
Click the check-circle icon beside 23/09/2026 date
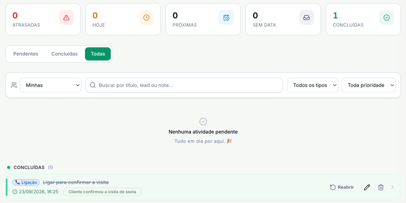click(x=15, y=192)
